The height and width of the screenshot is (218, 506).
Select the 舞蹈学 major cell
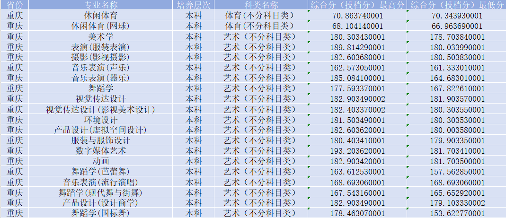100,88
